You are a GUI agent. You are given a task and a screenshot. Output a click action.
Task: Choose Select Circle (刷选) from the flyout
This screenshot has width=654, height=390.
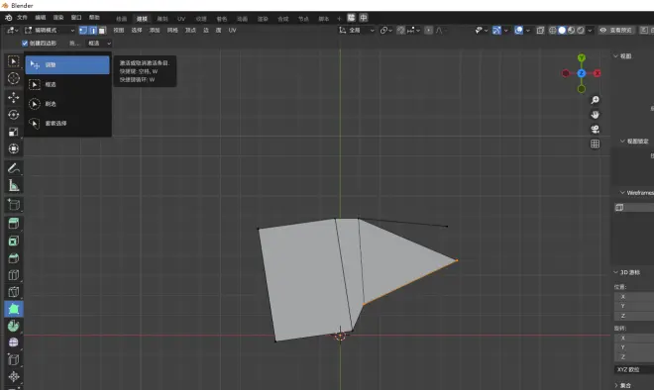click(67, 104)
